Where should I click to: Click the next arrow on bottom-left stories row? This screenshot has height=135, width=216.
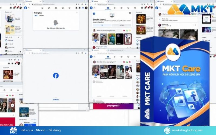pos(12,105)
